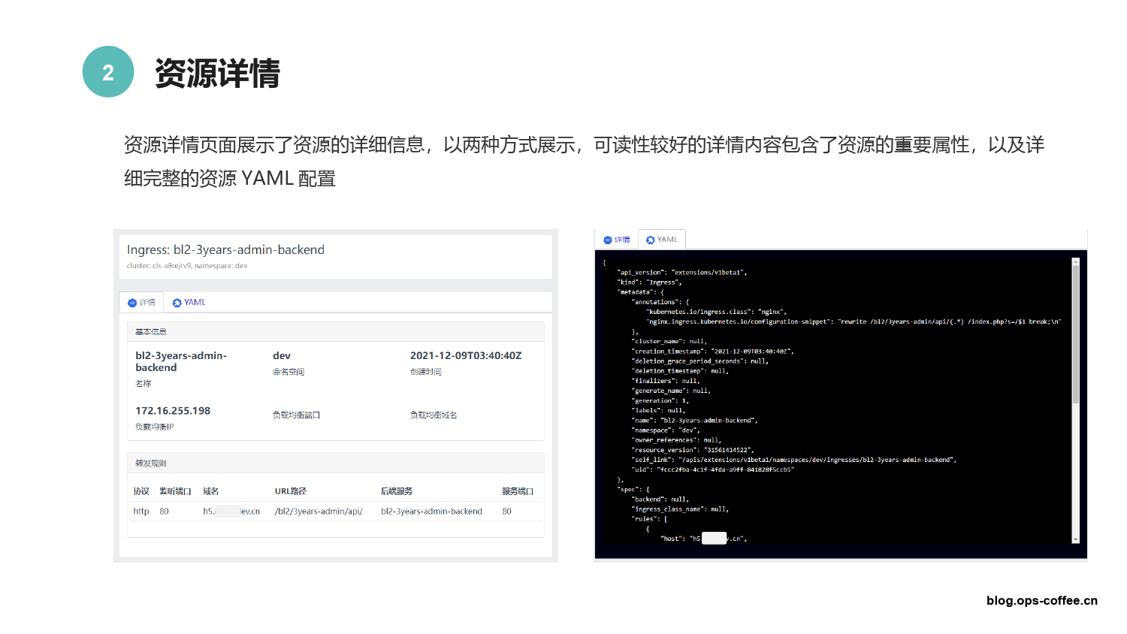Click the URL路径 column header
Viewport: 1127px width, 634px height.
click(x=290, y=491)
